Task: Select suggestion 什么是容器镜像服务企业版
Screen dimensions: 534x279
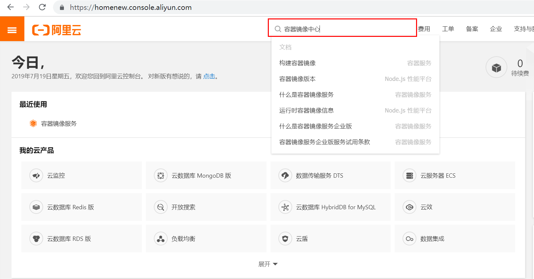Action: [355, 126]
